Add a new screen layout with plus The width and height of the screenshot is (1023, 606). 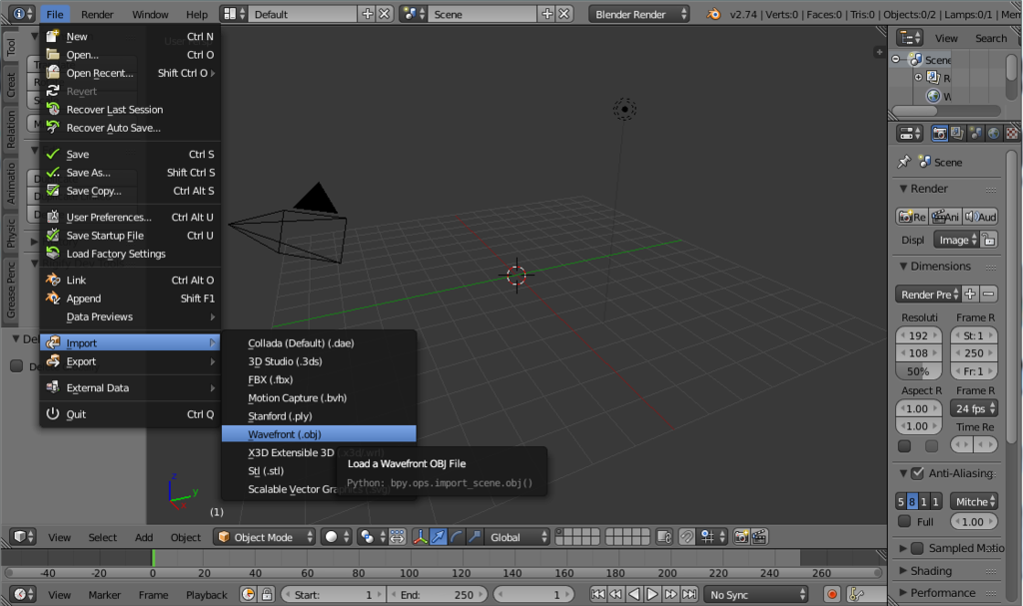tap(368, 14)
